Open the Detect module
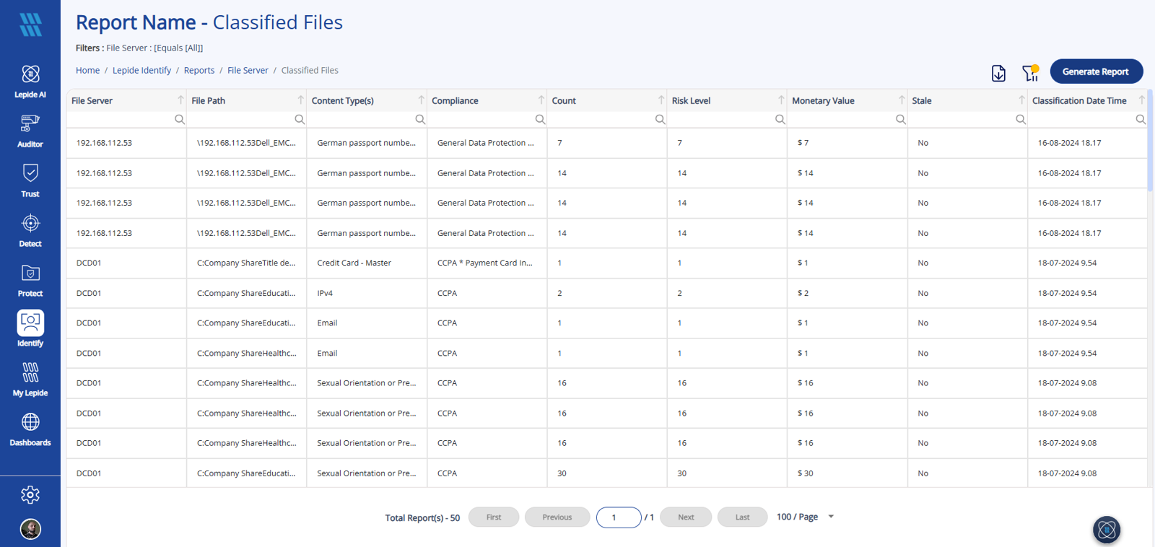This screenshot has width=1155, height=547. (x=30, y=230)
